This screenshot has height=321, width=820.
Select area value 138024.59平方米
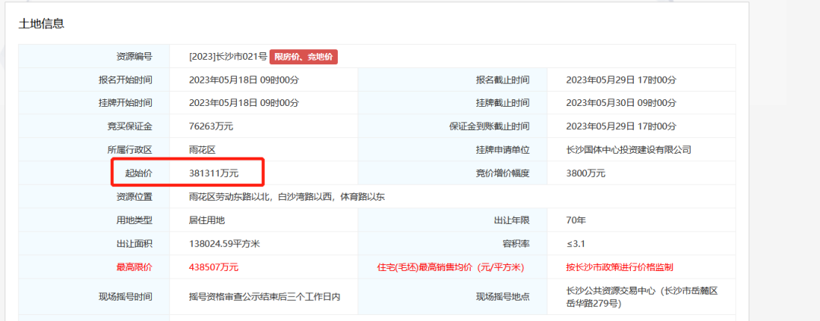[x=224, y=244]
